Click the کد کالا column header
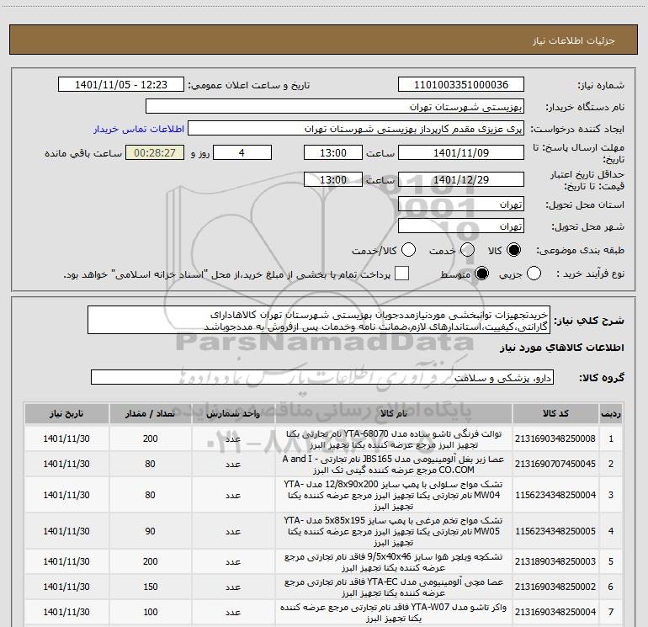Screen dimensions: 648x627 [555, 414]
